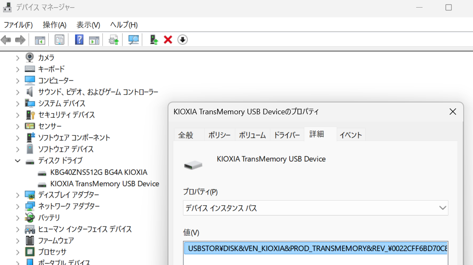Toggle the console tree pane icon
473x265 pixels.
(40, 40)
